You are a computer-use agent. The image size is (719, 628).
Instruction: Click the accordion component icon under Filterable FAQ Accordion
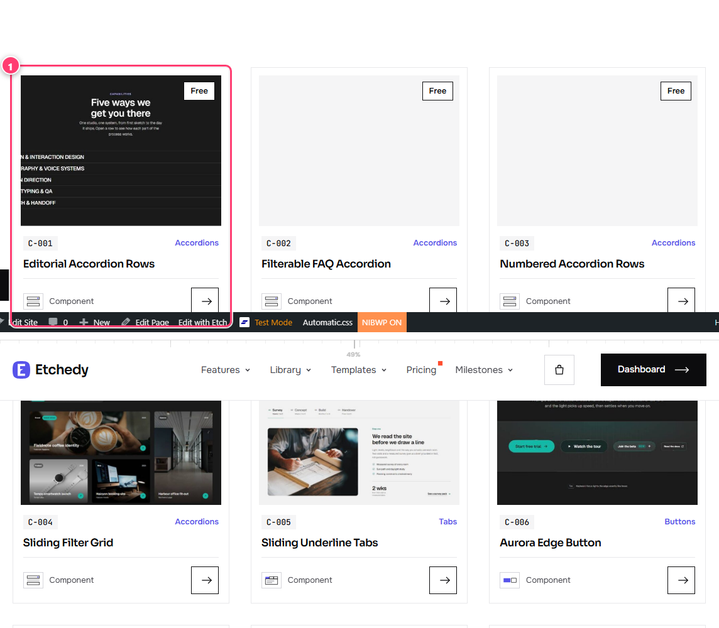[272, 301]
